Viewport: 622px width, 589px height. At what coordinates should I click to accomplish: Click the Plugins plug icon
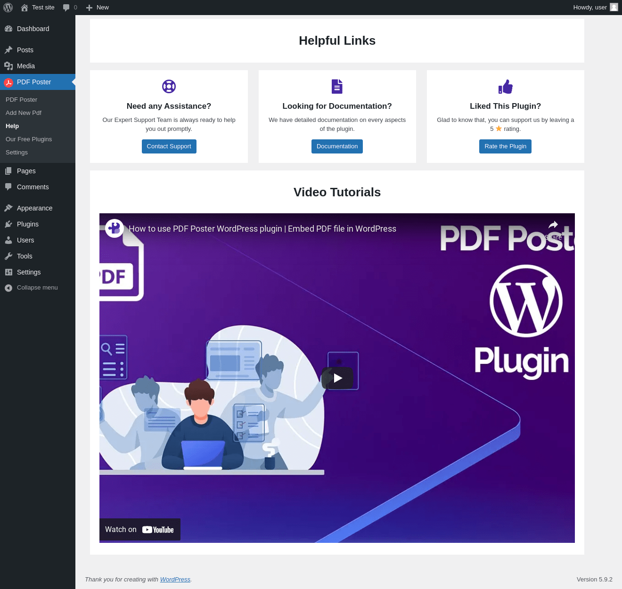click(x=8, y=224)
